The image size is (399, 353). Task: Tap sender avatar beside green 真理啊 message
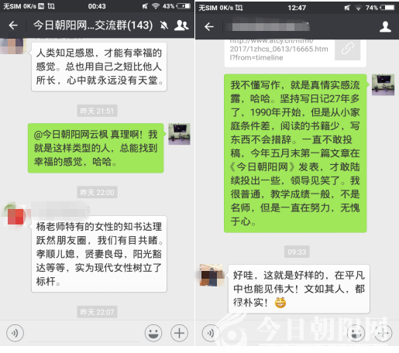179,134
